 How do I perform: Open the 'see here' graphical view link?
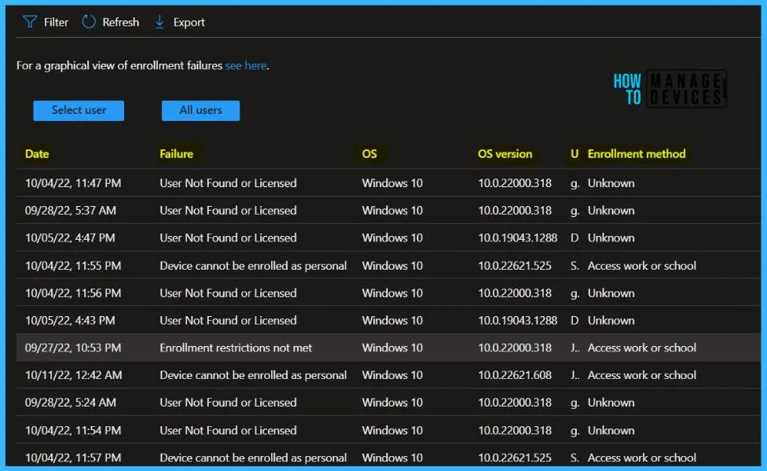tap(245, 65)
